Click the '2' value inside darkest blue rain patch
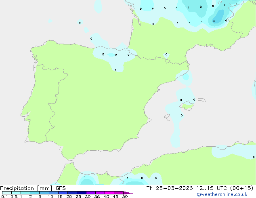The height and width of the screenshot is (198, 256). tap(214, 21)
